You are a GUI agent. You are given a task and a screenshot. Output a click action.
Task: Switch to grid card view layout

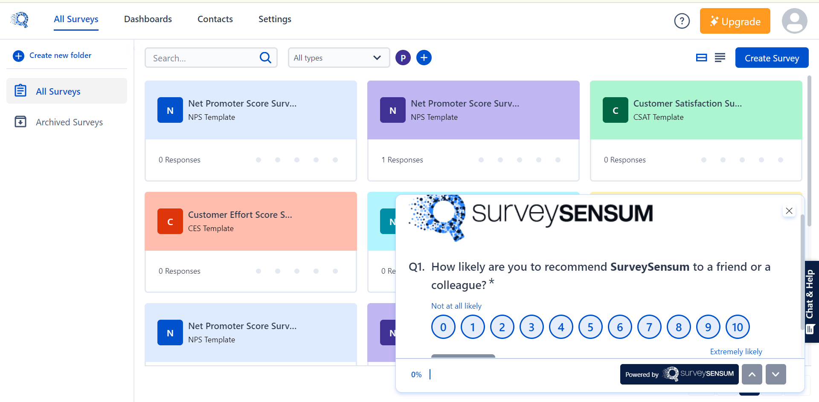click(701, 57)
